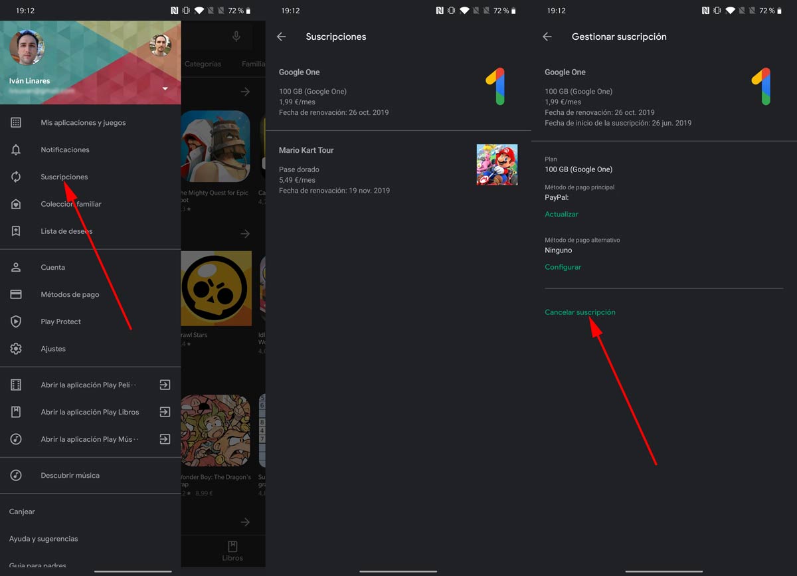Click Cancelar suscripción link
797x576 pixels.
(x=580, y=312)
